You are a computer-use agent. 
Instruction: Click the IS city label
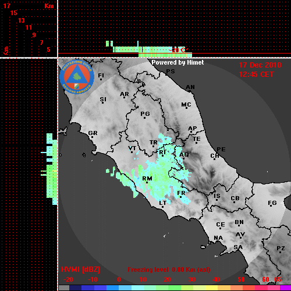click(217, 196)
